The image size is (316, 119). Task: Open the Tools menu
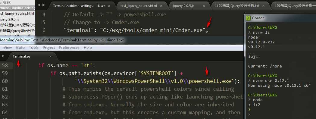[34, 48]
